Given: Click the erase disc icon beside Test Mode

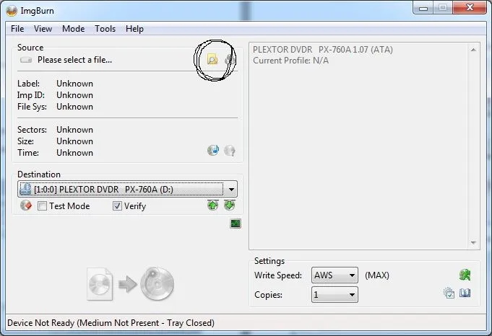Looking at the screenshot, I should [x=26, y=205].
